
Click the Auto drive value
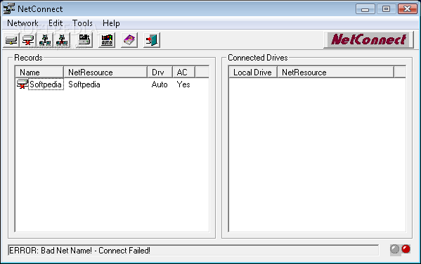tap(160, 84)
